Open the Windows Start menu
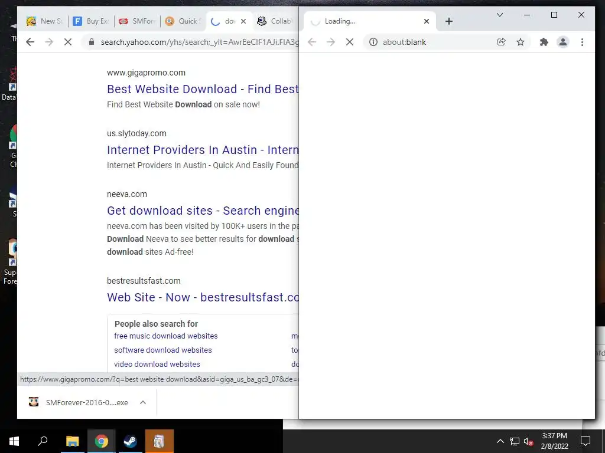Screen dimensions: 605x453 [14, 441]
